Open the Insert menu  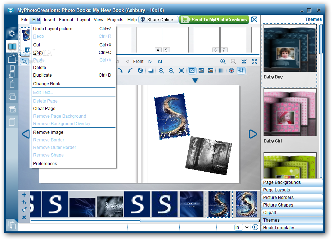[x=50, y=20]
